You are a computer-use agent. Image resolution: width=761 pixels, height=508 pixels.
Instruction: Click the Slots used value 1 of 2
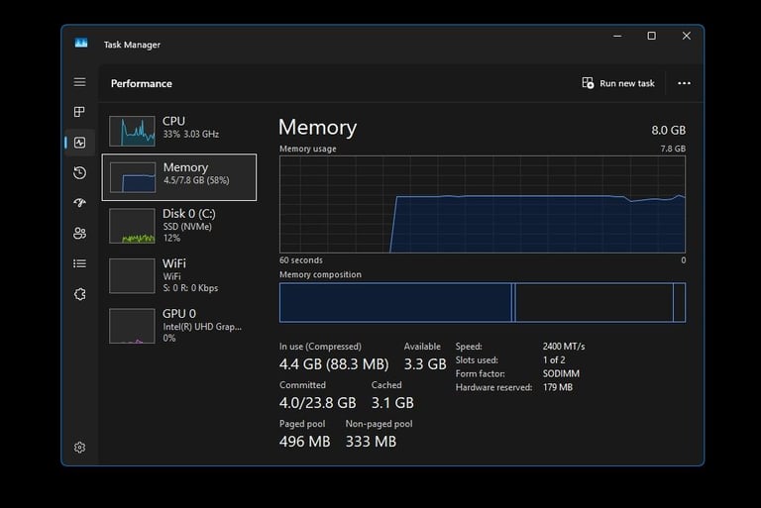click(x=554, y=360)
